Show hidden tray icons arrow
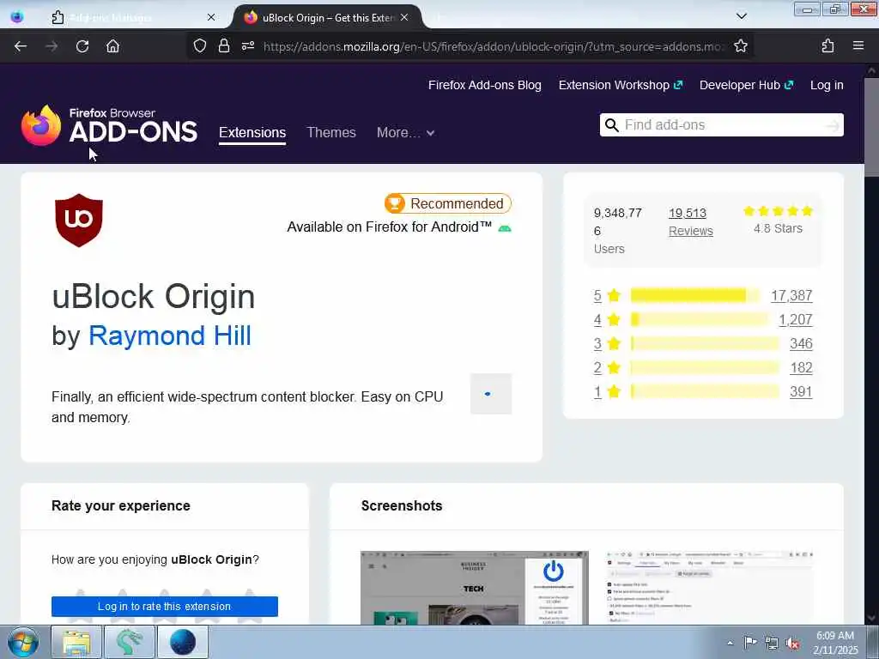The width and height of the screenshot is (879, 659). [730, 644]
